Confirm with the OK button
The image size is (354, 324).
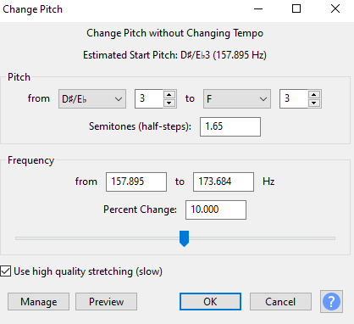pyautogui.click(x=210, y=302)
